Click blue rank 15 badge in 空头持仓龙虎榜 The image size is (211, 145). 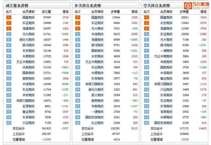[x=147, y=95]
